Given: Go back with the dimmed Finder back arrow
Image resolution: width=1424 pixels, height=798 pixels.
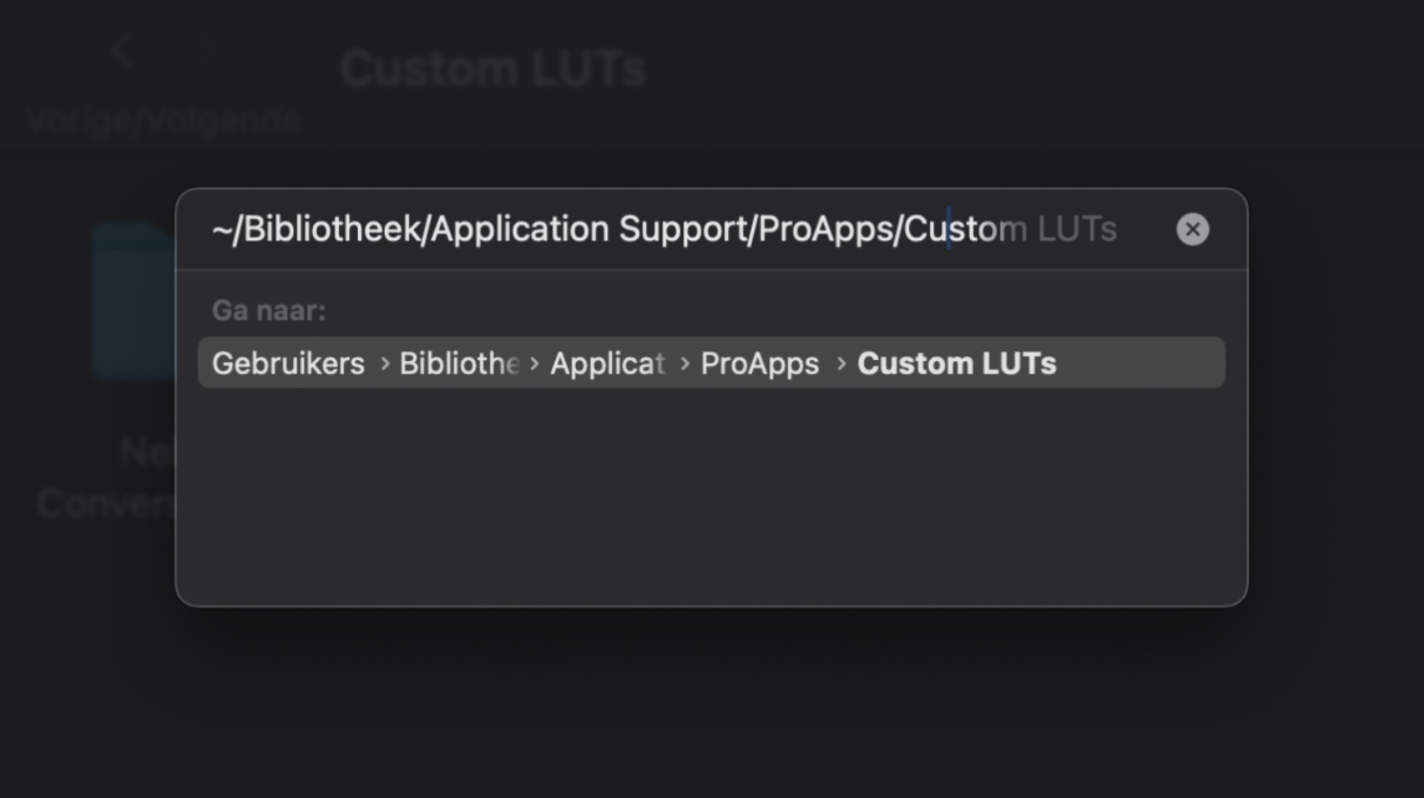Looking at the screenshot, I should point(121,50).
